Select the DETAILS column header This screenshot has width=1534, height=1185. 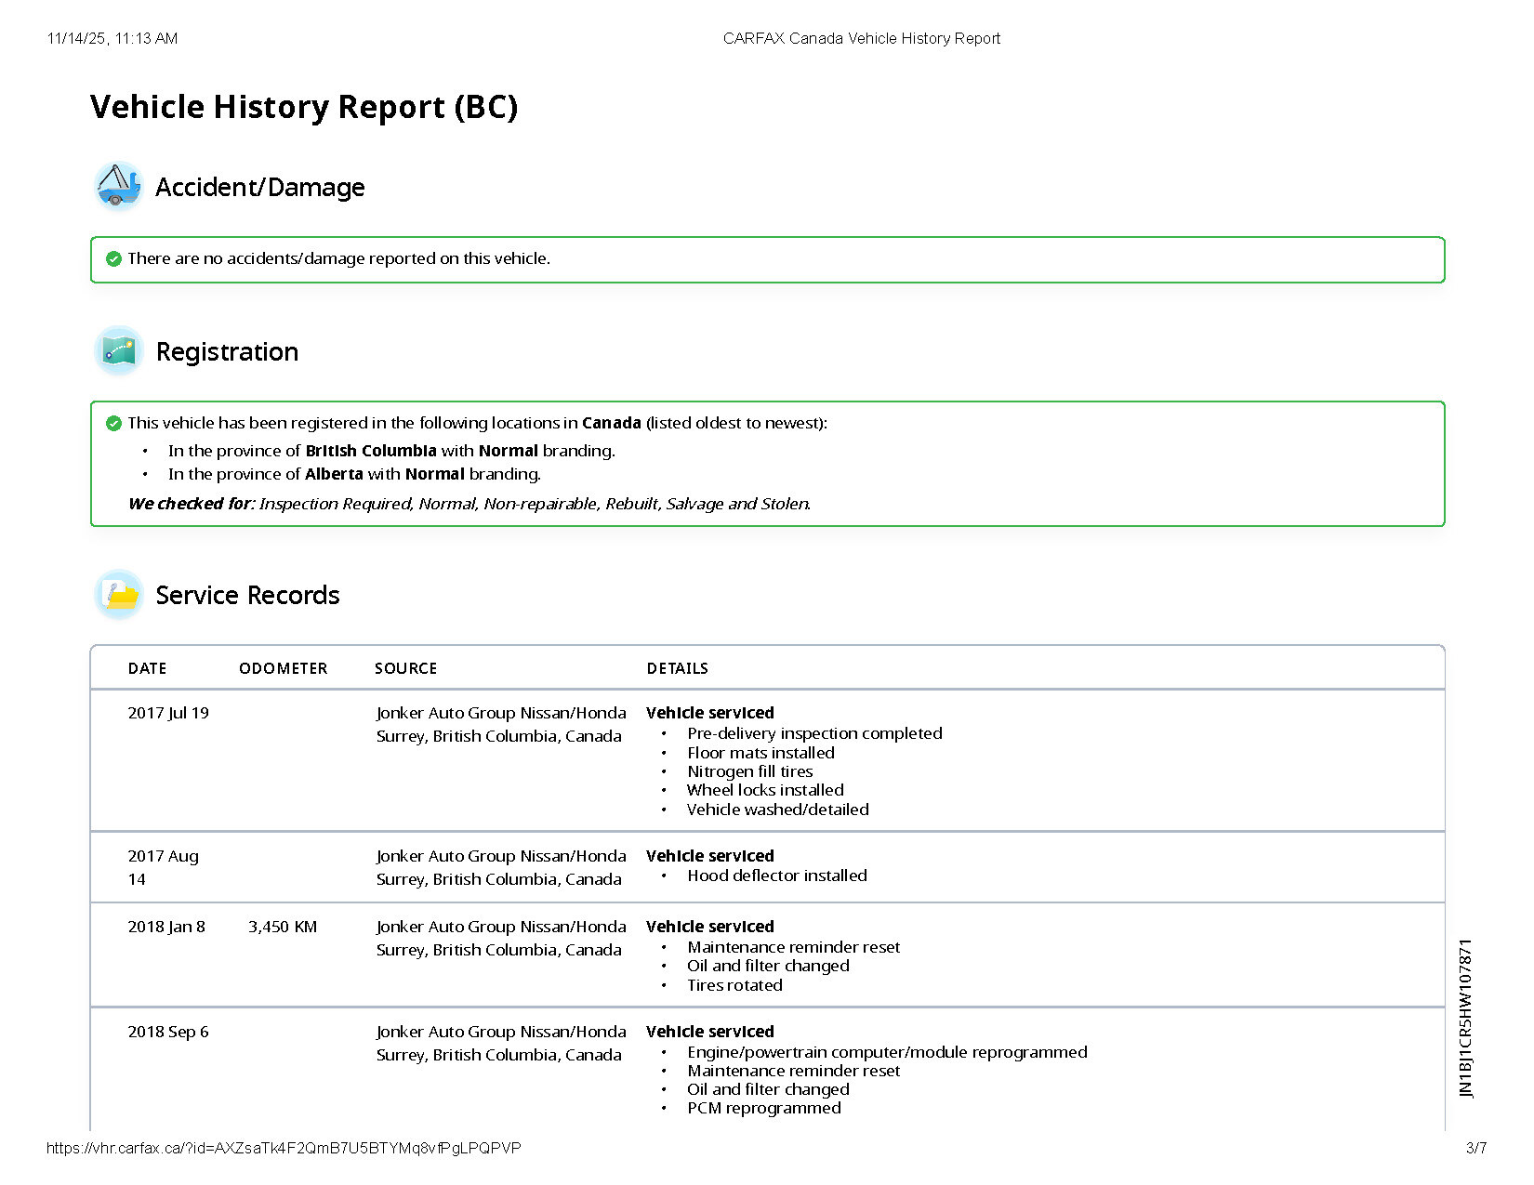pyautogui.click(x=677, y=668)
